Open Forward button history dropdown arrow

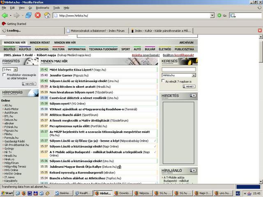[23, 16]
